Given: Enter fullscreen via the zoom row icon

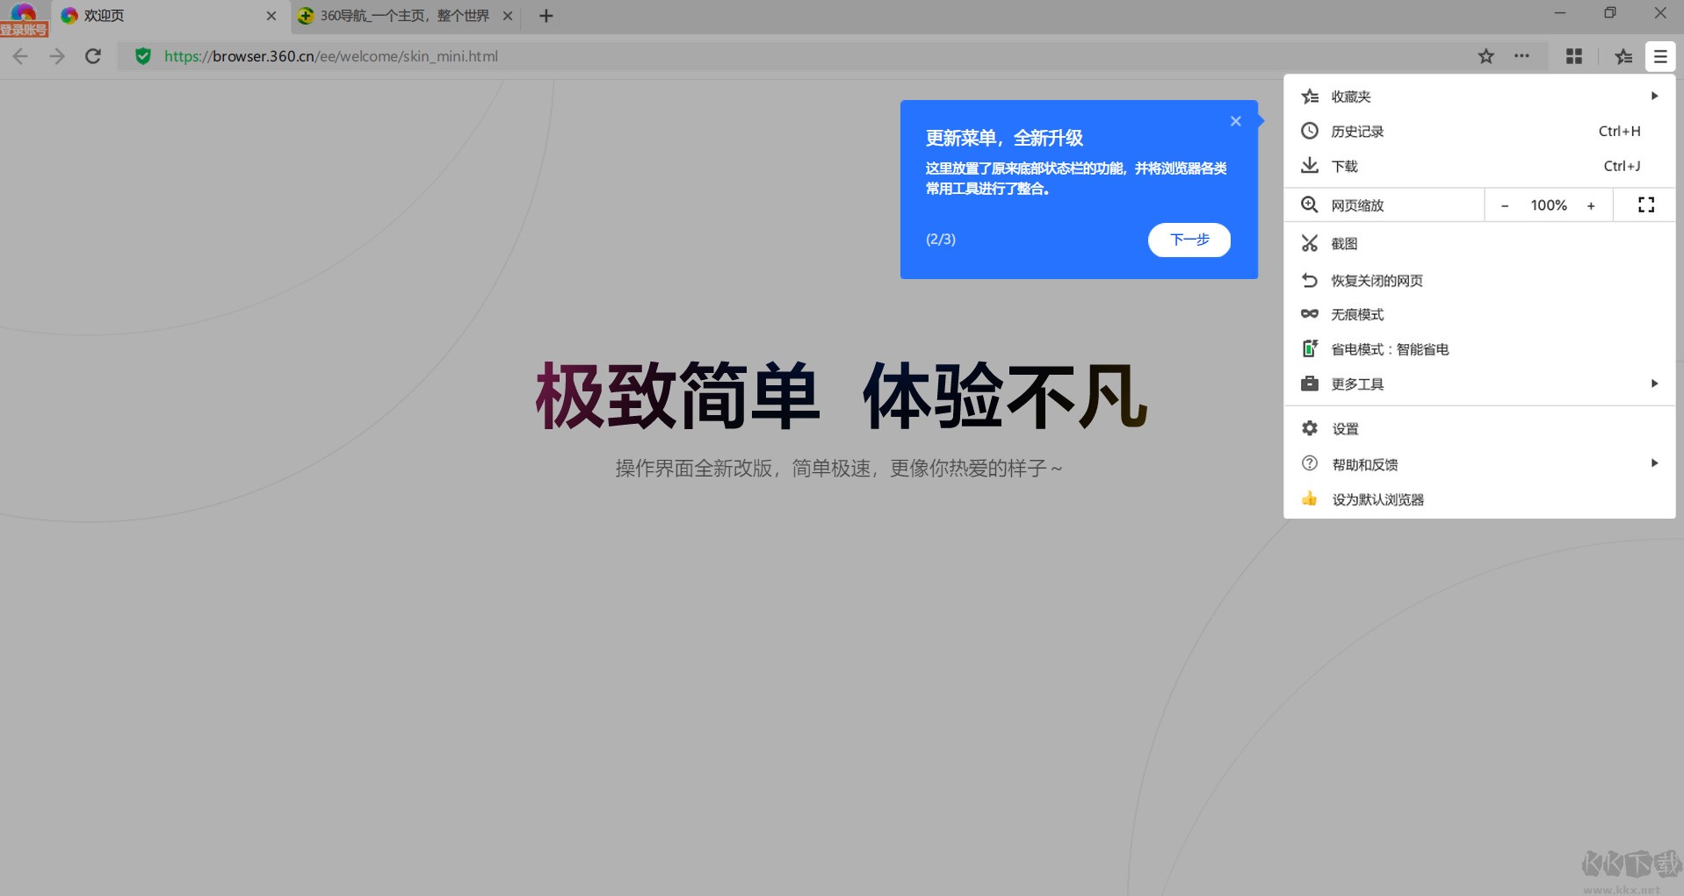Looking at the screenshot, I should (x=1644, y=204).
